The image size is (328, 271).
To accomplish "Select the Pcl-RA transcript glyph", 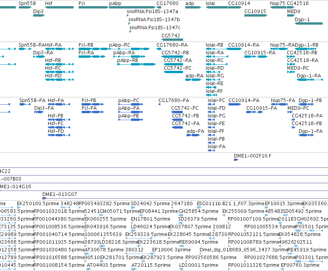I will [x=92, y=57].
